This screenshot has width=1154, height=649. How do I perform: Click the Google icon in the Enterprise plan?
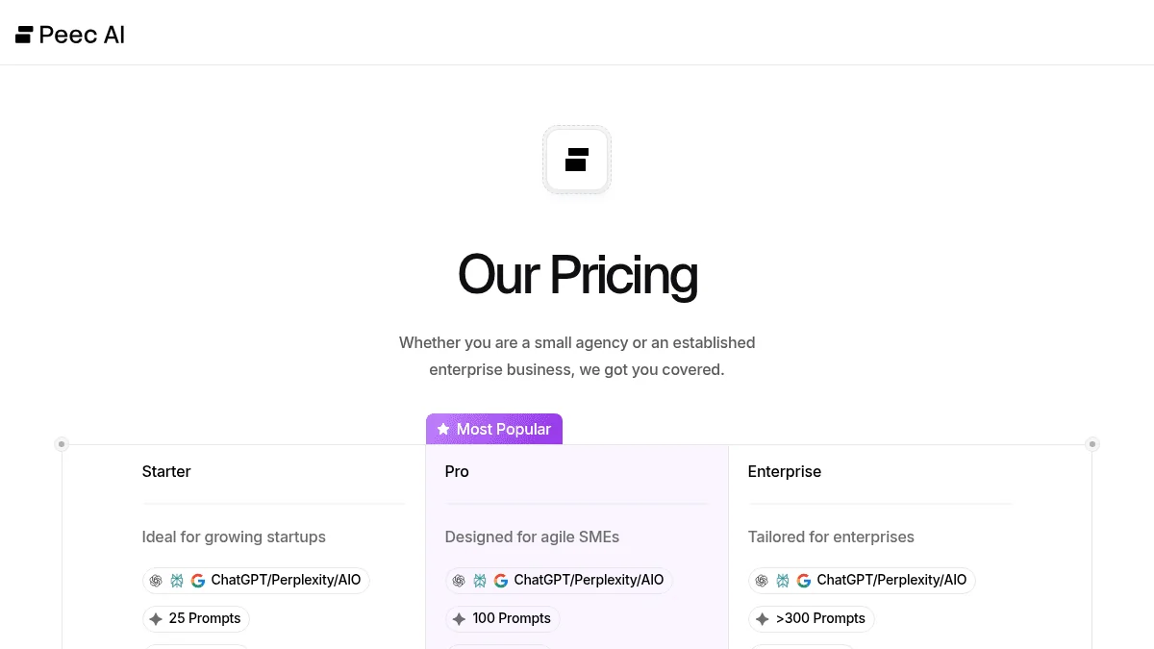click(x=804, y=580)
